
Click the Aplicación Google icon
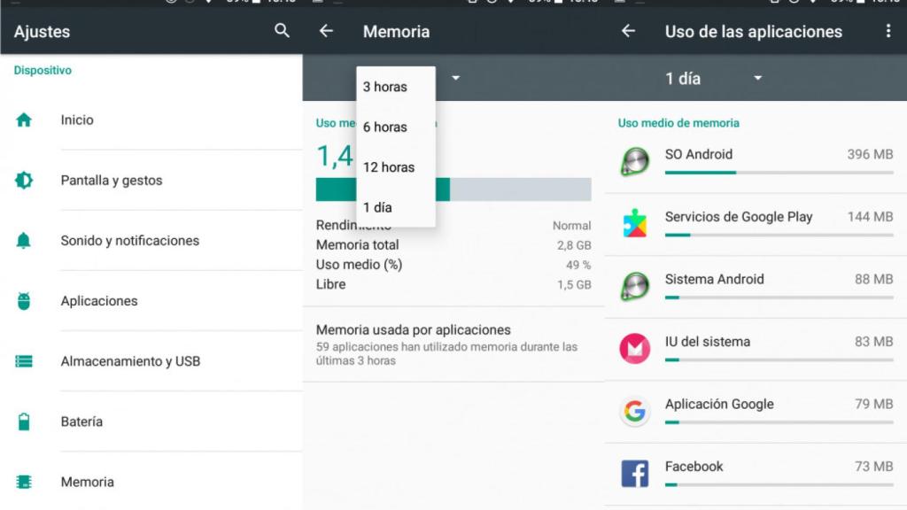pyautogui.click(x=634, y=411)
